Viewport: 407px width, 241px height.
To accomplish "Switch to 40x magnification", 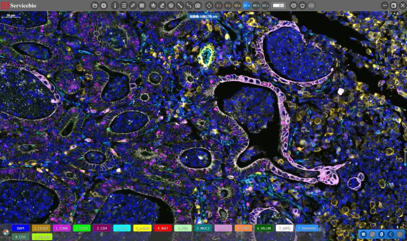I will (x=256, y=6).
